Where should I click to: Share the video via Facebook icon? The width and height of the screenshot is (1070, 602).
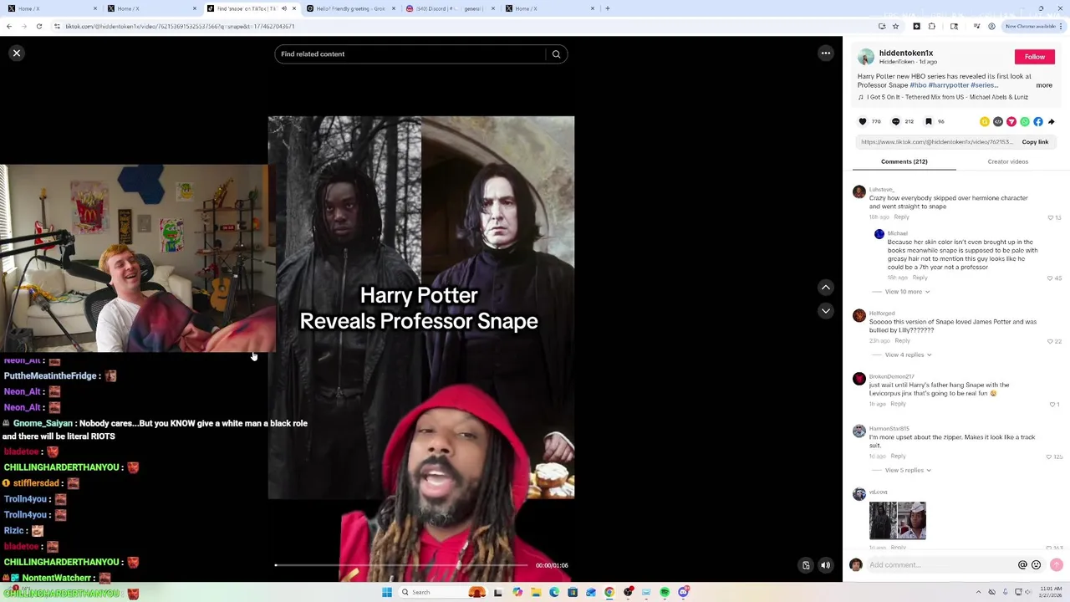pos(1038,122)
